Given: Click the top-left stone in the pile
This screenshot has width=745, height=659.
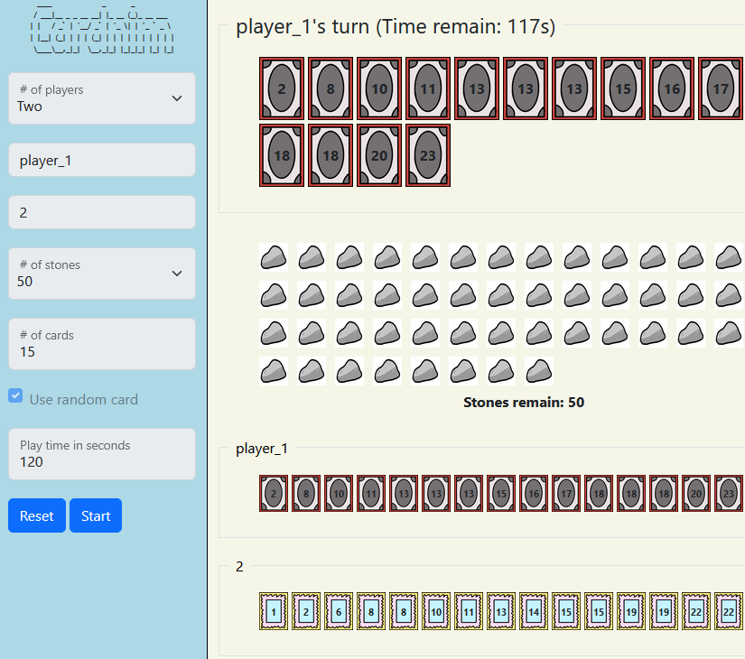Looking at the screenshot, I should coord(274,257).
